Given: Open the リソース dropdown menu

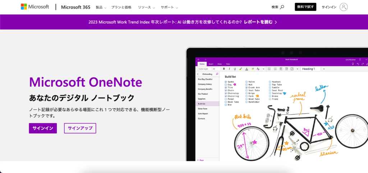Looking at the screenshot, I should pos(146,7).
